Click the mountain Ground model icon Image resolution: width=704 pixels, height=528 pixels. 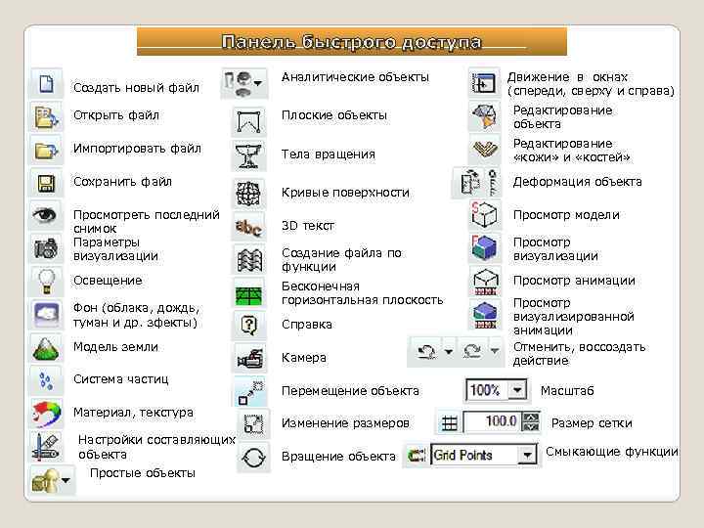[x=46, y=348]
